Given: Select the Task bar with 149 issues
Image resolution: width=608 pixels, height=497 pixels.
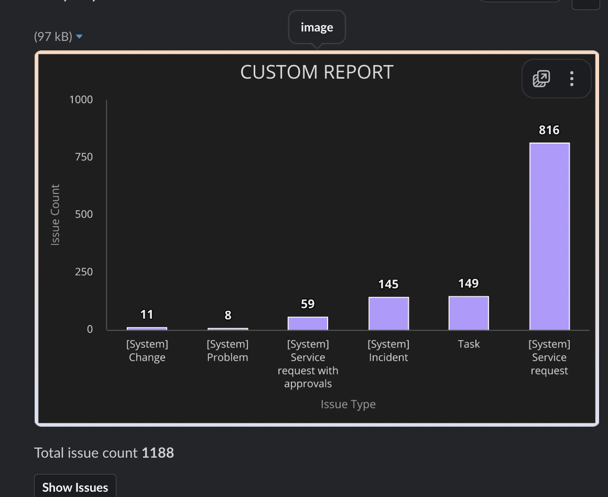Looking at the screenshot, I should click(x=469, y=313).
